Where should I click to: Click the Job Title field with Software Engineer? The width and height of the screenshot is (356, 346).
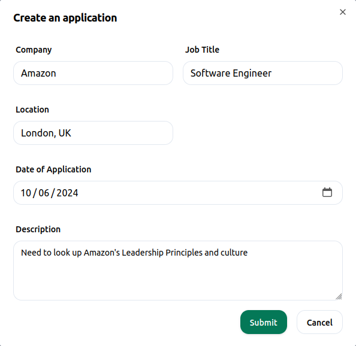click(x=263, y=73)
